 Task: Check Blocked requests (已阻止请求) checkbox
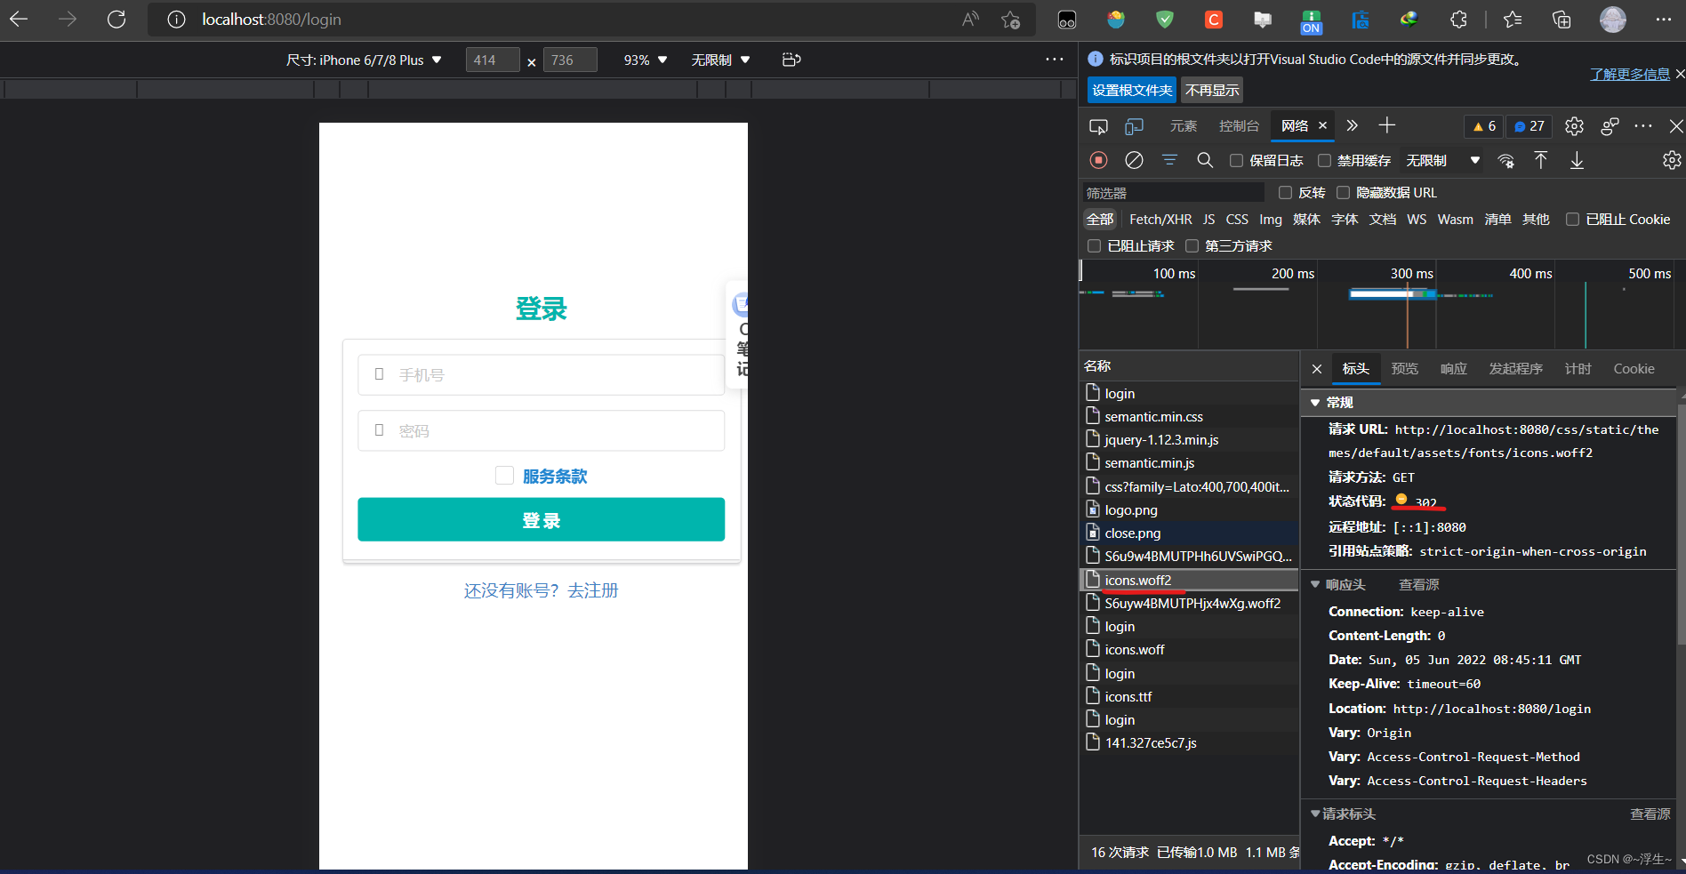coord(1094,245)
